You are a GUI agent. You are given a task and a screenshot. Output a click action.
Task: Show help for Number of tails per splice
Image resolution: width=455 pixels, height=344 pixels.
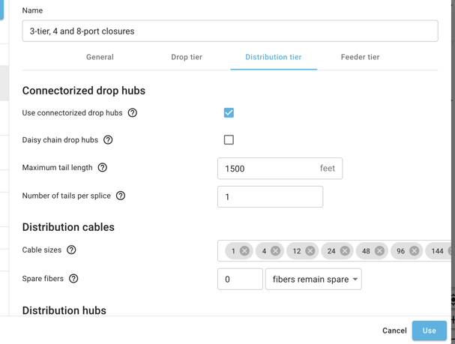121,196
